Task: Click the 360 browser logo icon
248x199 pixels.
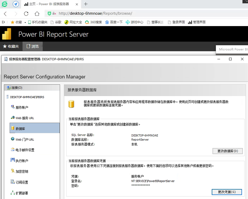Action: [4, 4]
